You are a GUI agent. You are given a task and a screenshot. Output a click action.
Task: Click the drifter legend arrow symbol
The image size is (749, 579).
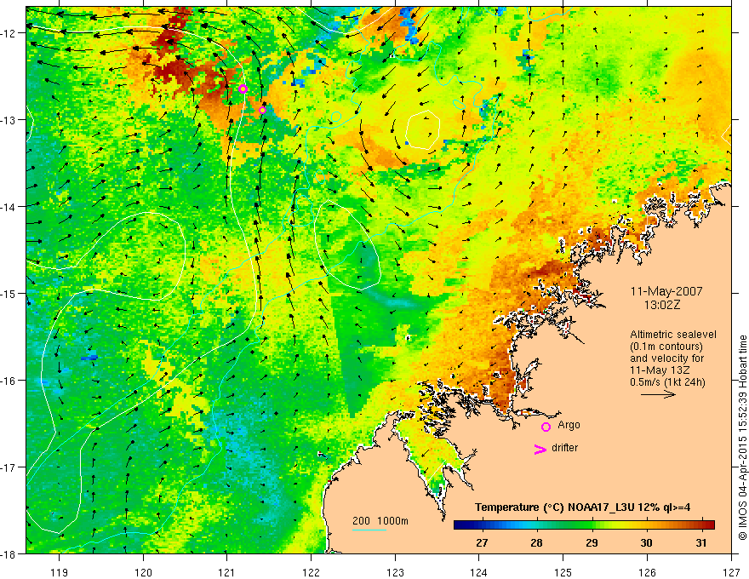coord(540,449)
